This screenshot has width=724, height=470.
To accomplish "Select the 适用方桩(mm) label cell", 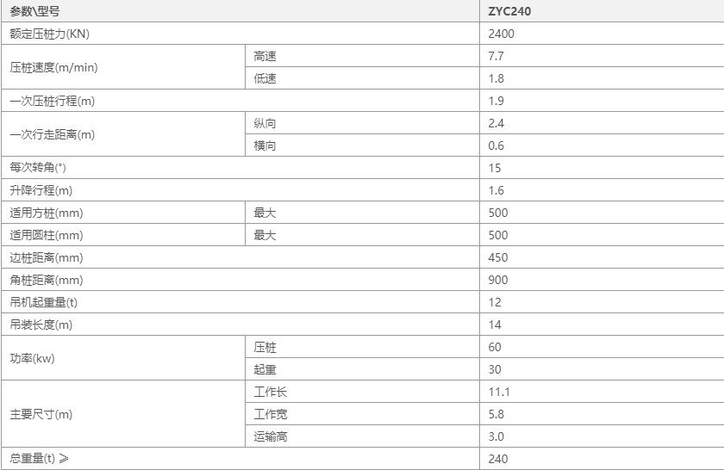I will [123, 213].
